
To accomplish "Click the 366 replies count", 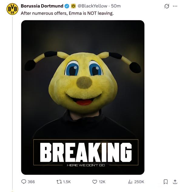I will [31, 182].
